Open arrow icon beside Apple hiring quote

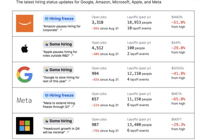(x=72, y=56)
